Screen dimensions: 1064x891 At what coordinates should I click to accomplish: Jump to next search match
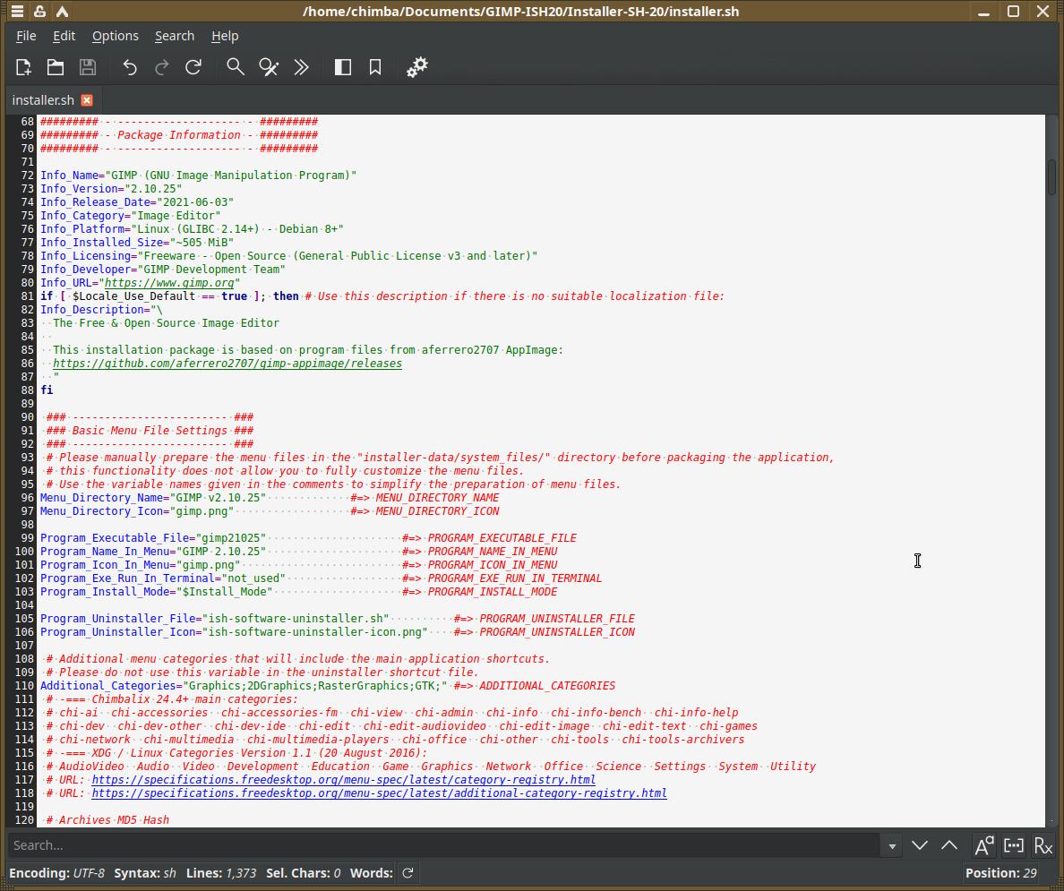click(x=920, y=845)
